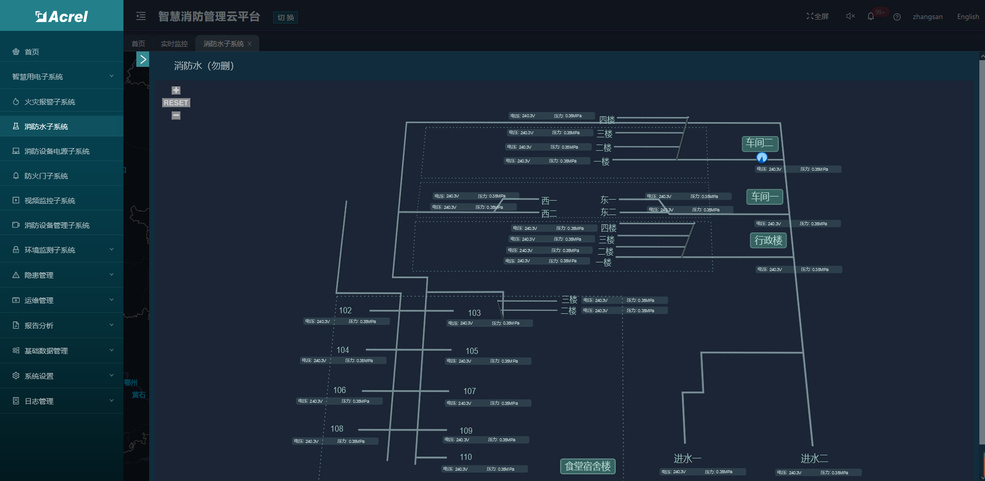
Task: Click the 日志管理 log icon
Action: (16, 401)
